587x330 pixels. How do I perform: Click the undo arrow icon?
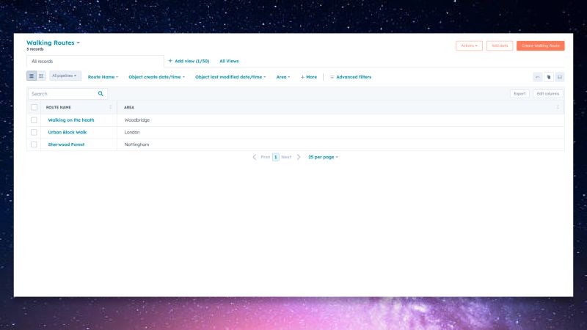[x=538, y=77]
